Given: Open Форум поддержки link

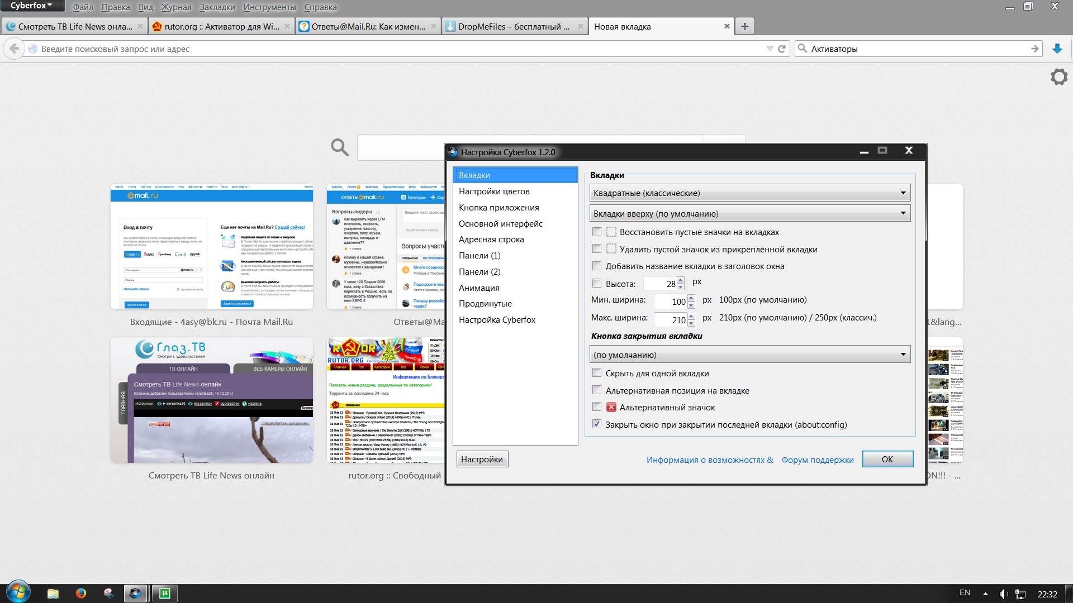Looking at the screenshot, I should (x=817, y=460).
